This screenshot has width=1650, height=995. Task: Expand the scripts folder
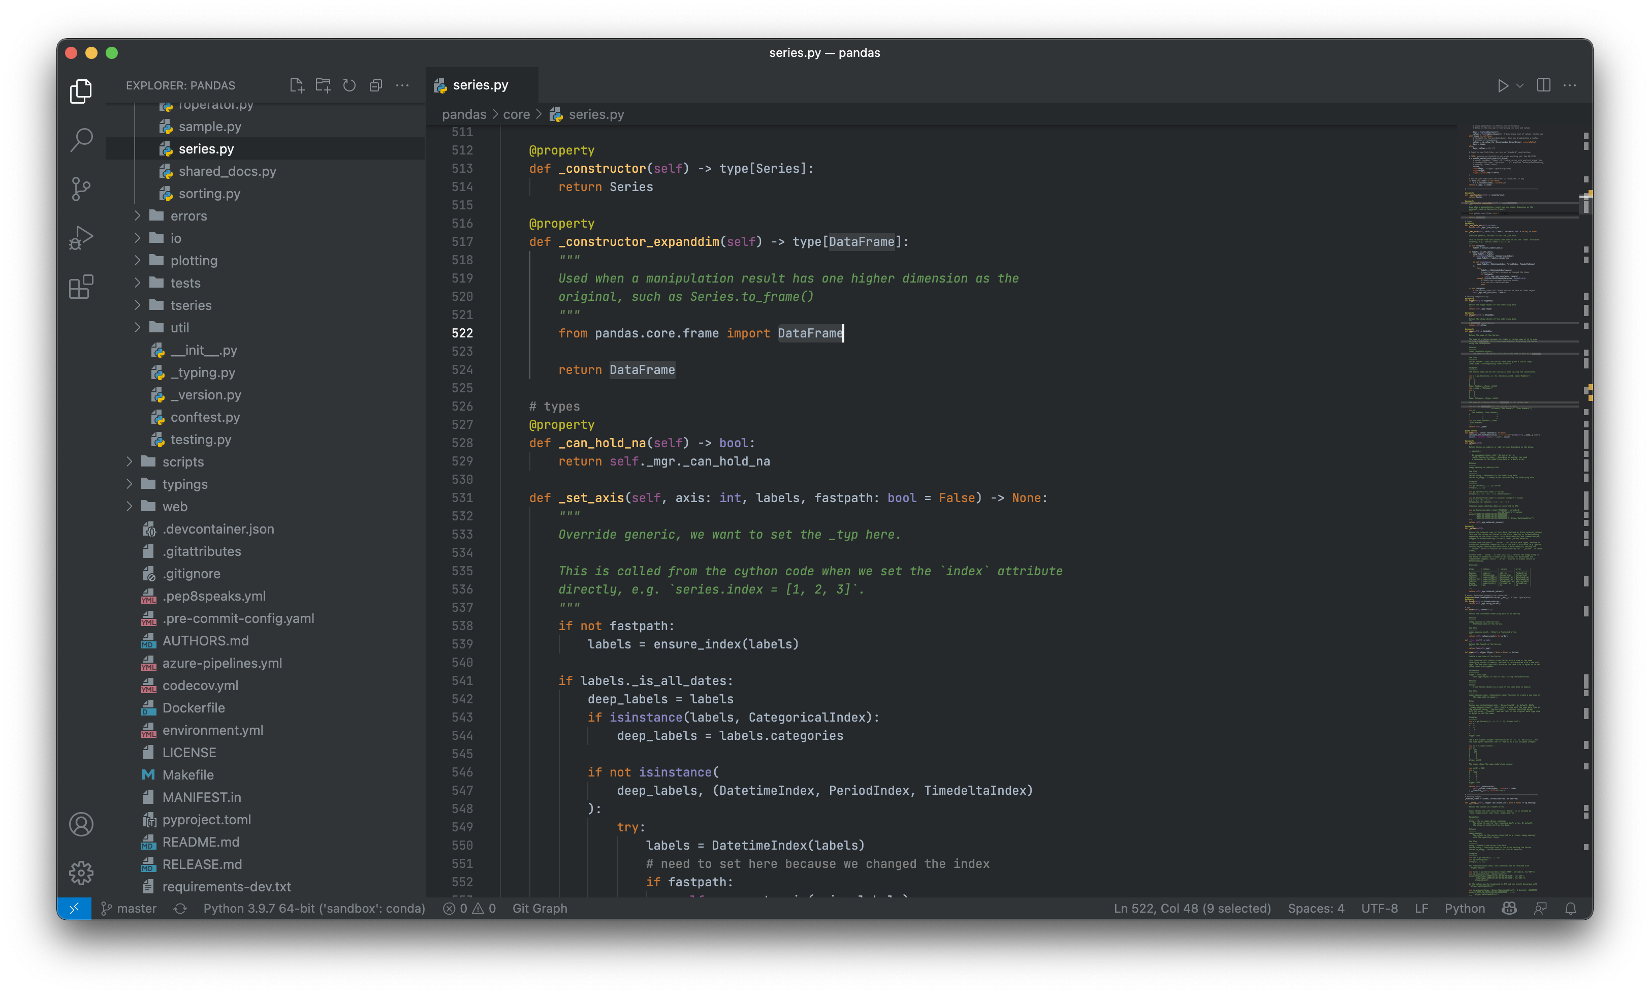[183, 461]
